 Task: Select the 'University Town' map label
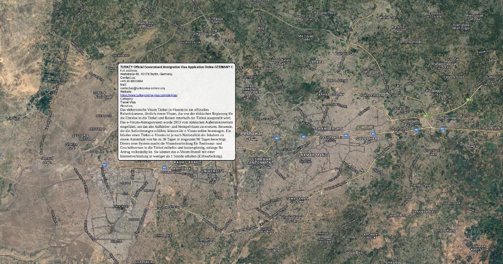[213, 173]
